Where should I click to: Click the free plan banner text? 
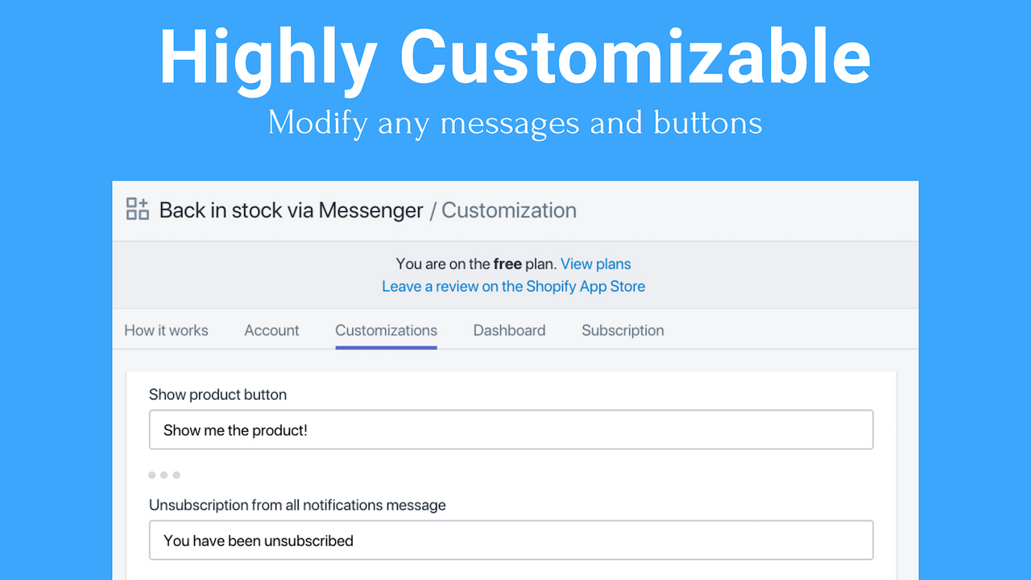(x=475, y=263)
